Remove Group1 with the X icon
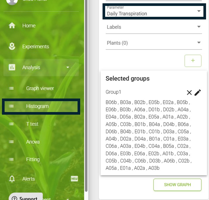Viewport: 209px width, 200px height. [189, 93]
